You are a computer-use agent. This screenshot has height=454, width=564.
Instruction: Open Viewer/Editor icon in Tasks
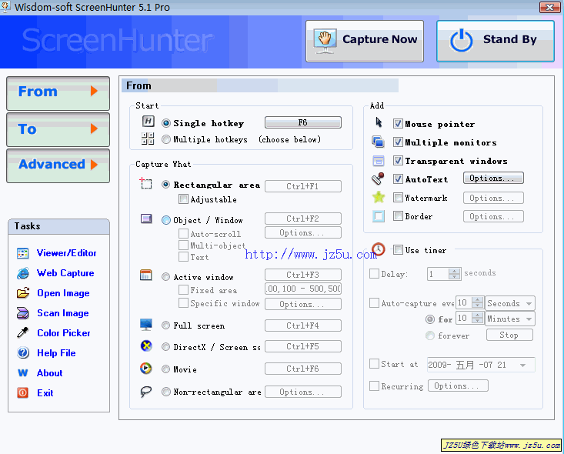(22, 253)
